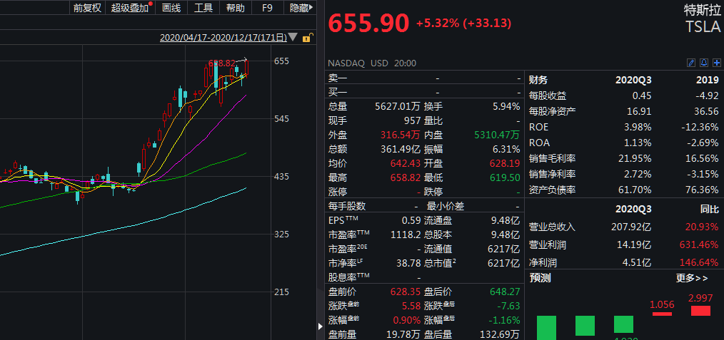Open the 前复权 price adjustment menu
724x340 pixels.
[88, 9]
